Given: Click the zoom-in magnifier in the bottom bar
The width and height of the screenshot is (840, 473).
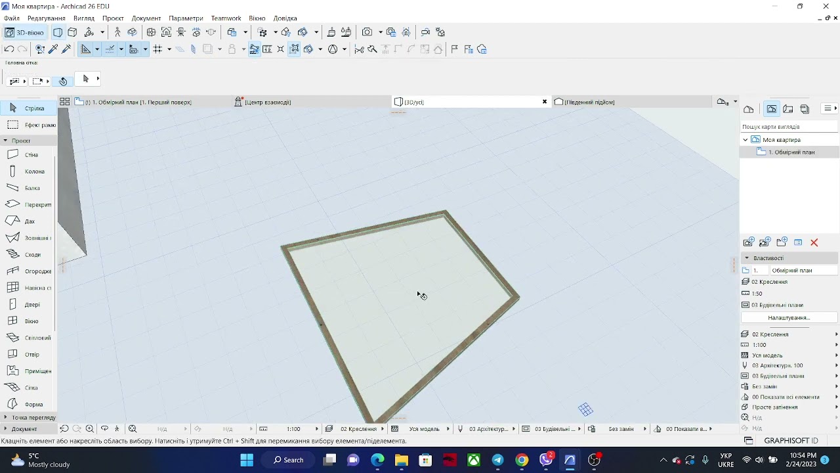Looking at the screenshot, I should (x=90, y=429).
